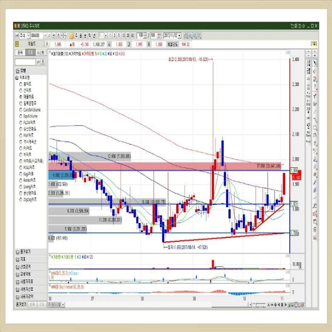332x332 pixels.
Task: Click the first icon after date field
Action: click(x=186, y=36)
